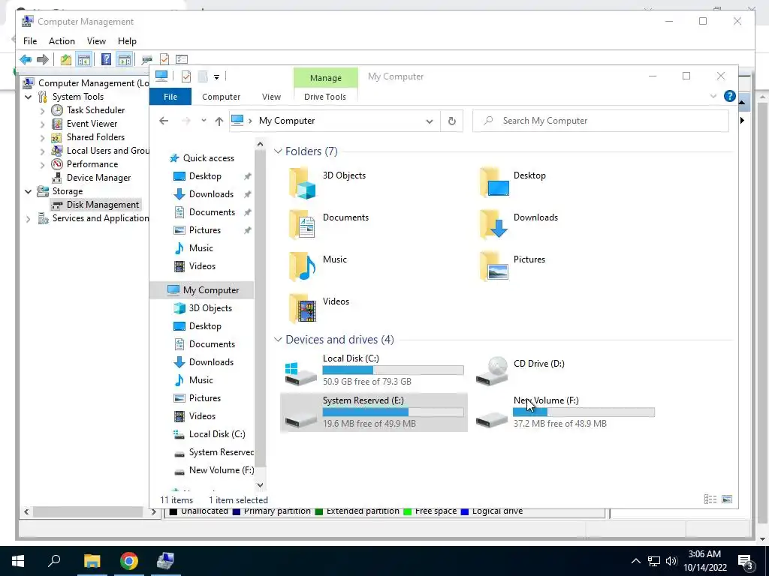The width and height of the screenshot is (769, 576).
Task: Switch to the Computer ribbon tab
Action: tap(222, 97)
